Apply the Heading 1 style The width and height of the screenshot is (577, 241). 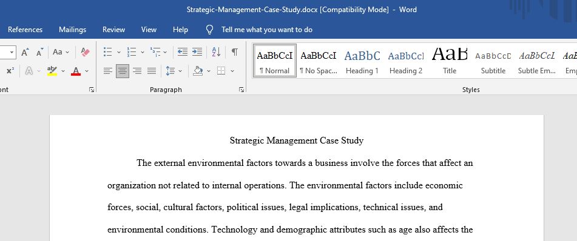coord(362,61)
